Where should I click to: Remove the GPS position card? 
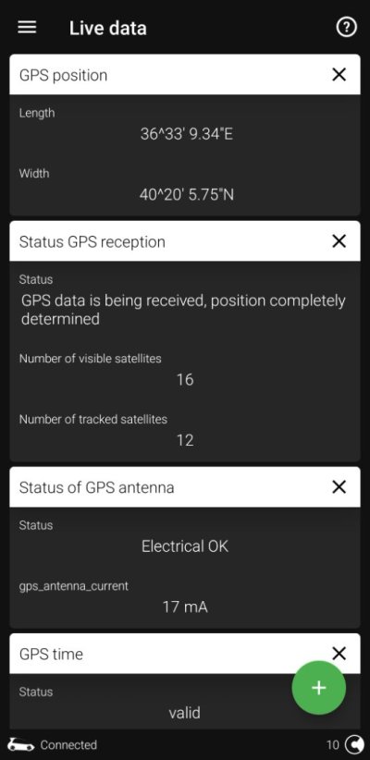pyautogui.click(x=339, y=75)
